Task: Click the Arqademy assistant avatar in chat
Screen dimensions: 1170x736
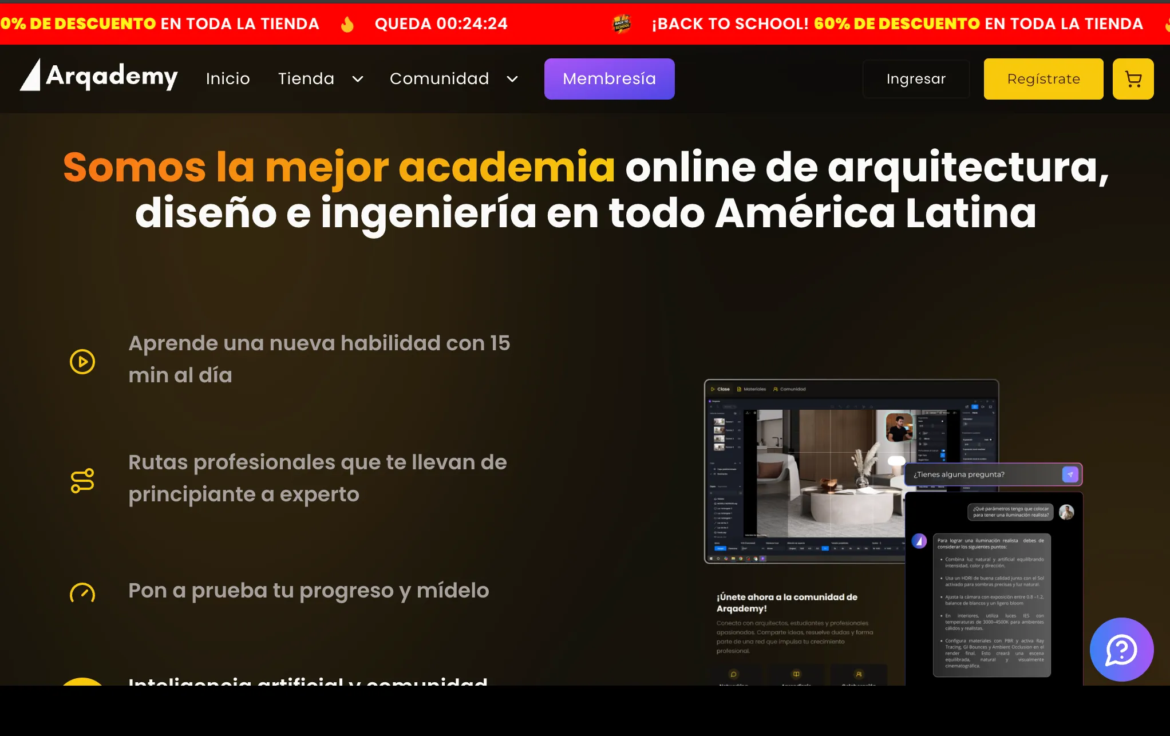Action: click(x=919, y=541)
